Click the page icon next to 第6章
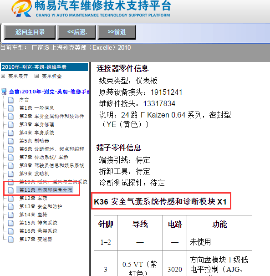Screen dimensions: 270x276 pyautogui.click(x=11, y=149)
